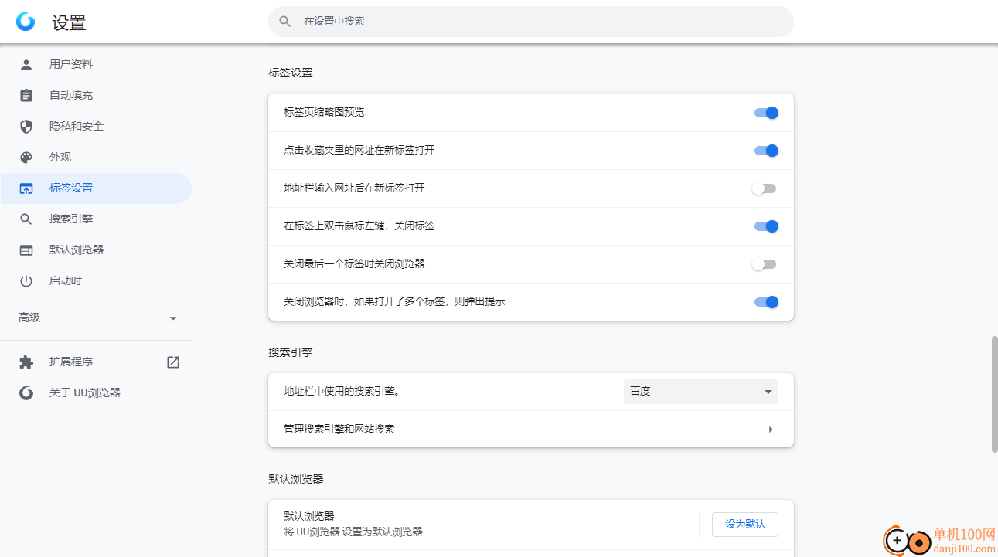Click the startup power icon
The image size is (998, 557).
(26, 280)
